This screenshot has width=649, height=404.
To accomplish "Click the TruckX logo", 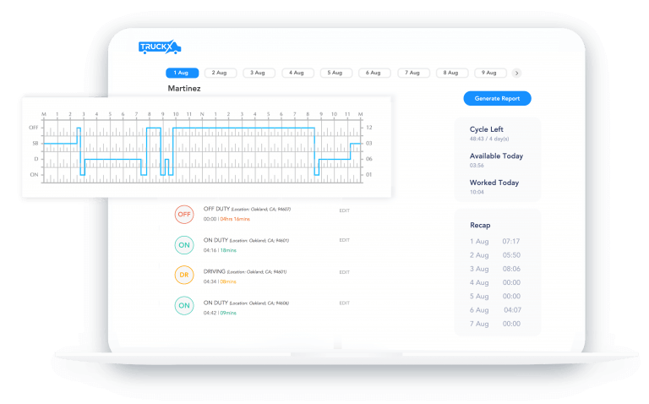I will 159,48.
